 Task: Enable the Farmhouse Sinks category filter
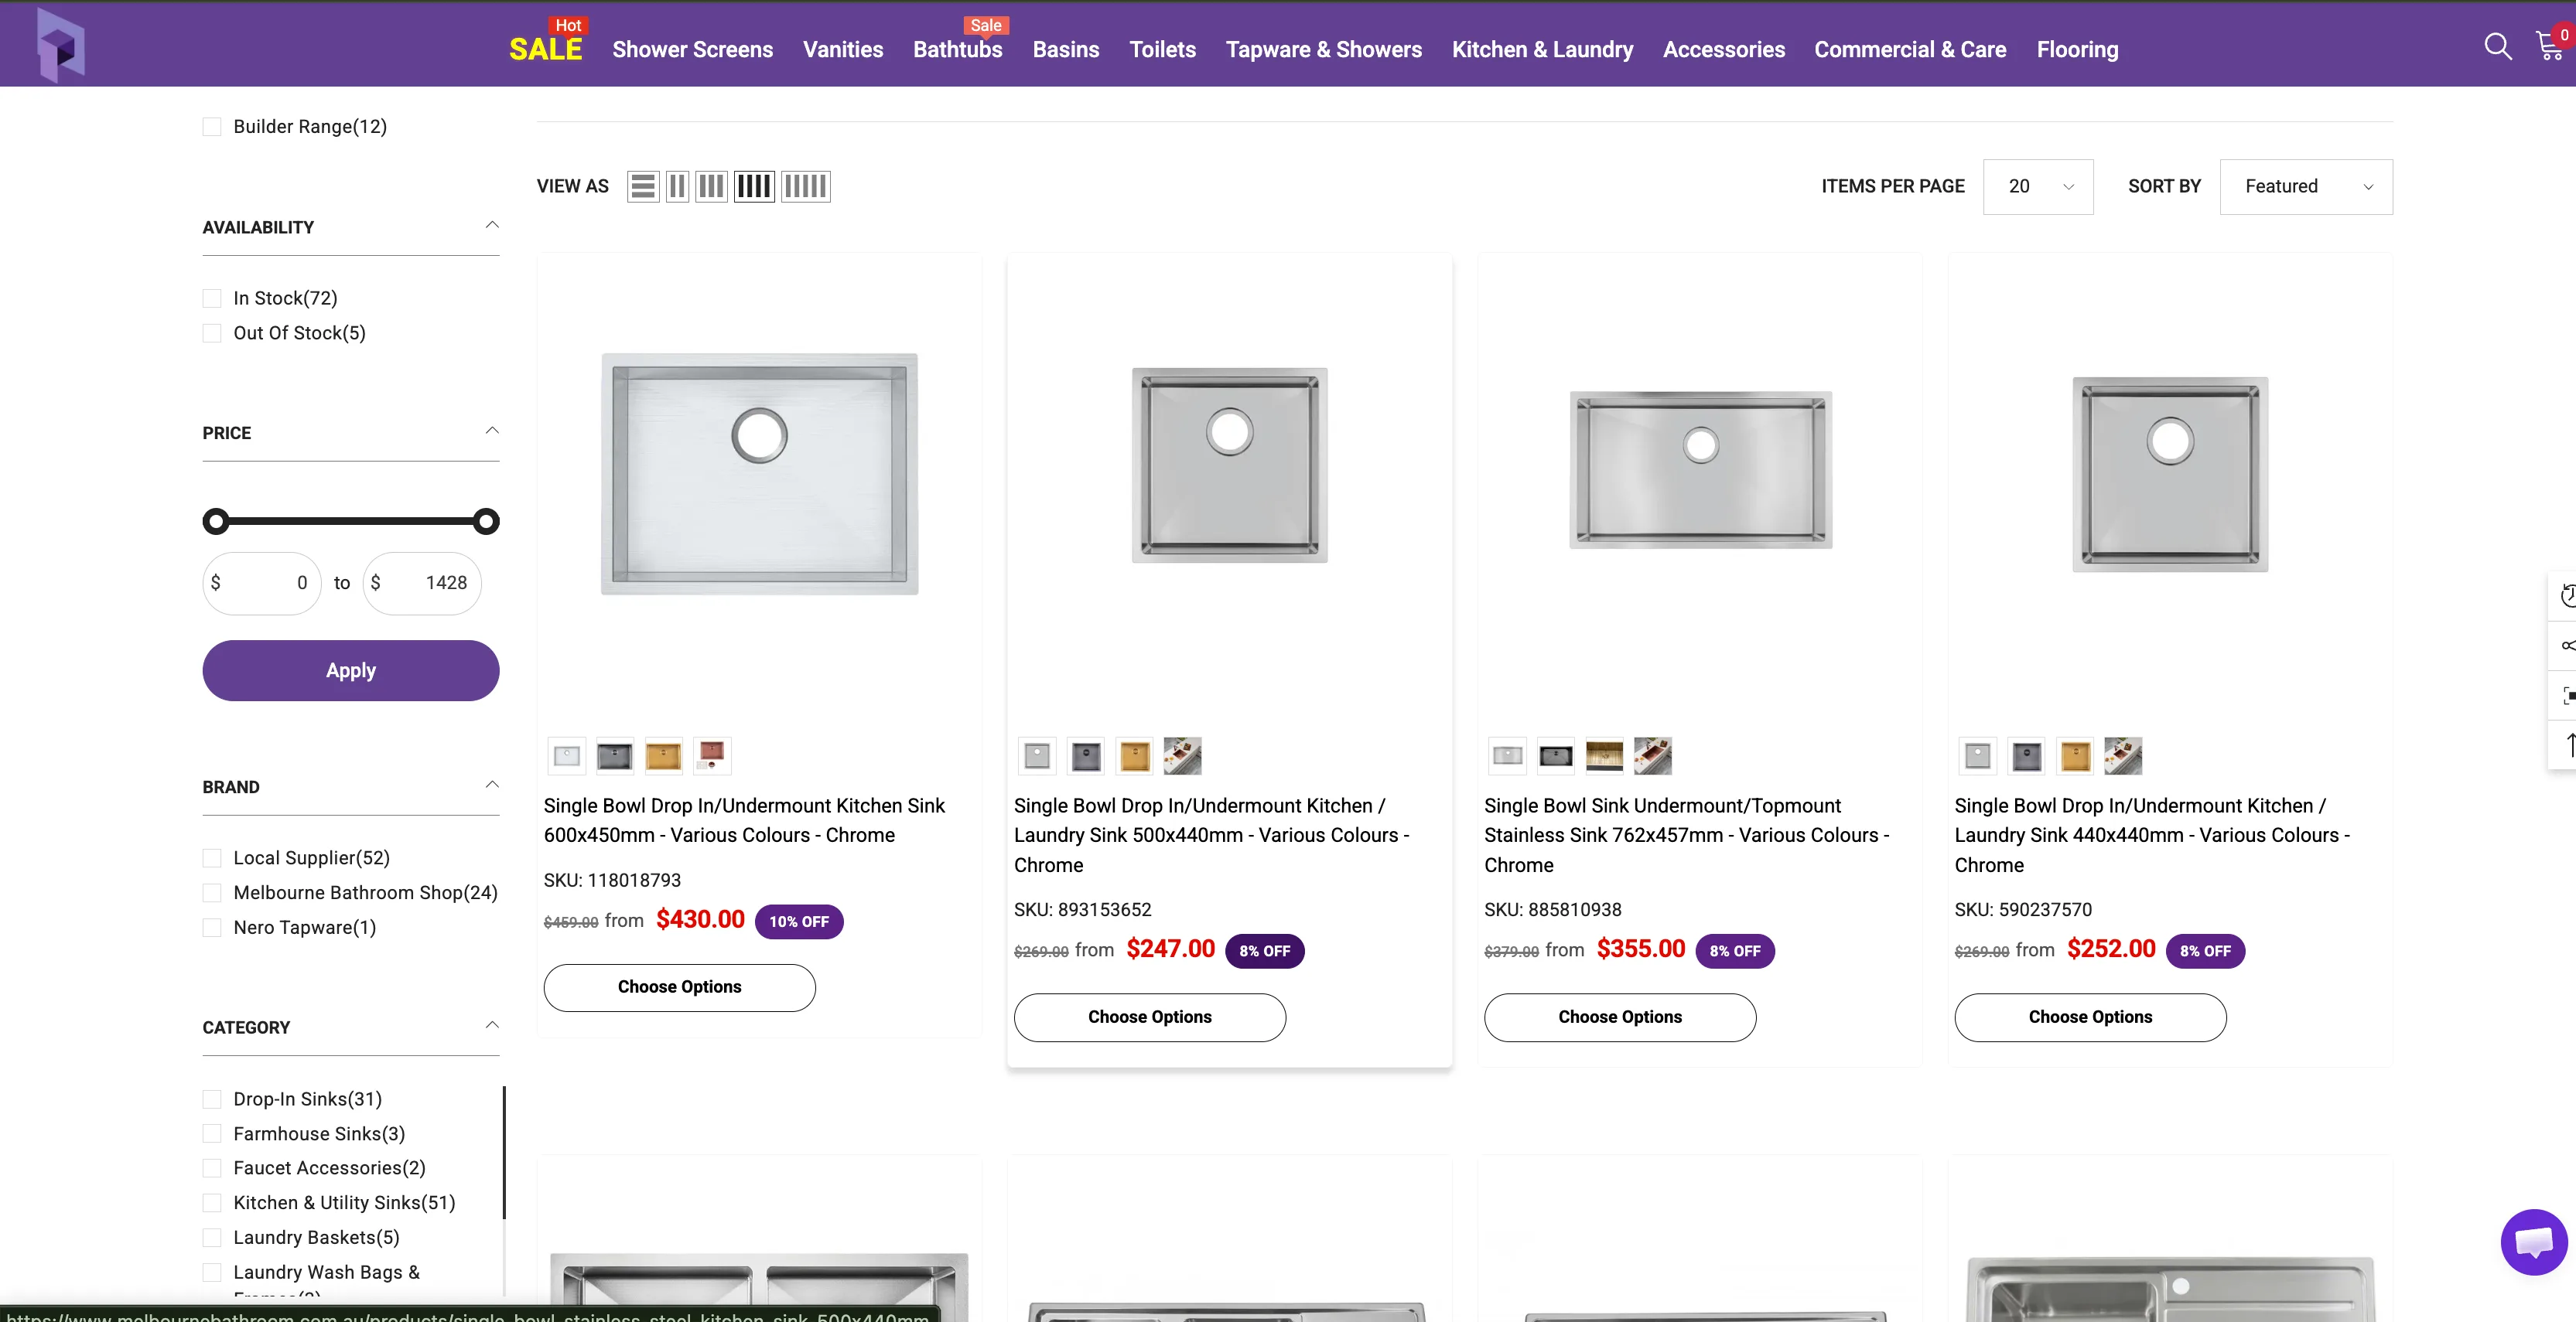[212, 1134]
